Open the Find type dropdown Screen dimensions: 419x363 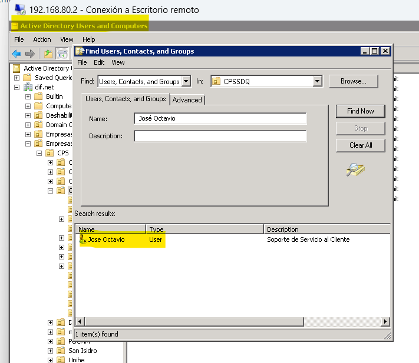pos(186,81)
